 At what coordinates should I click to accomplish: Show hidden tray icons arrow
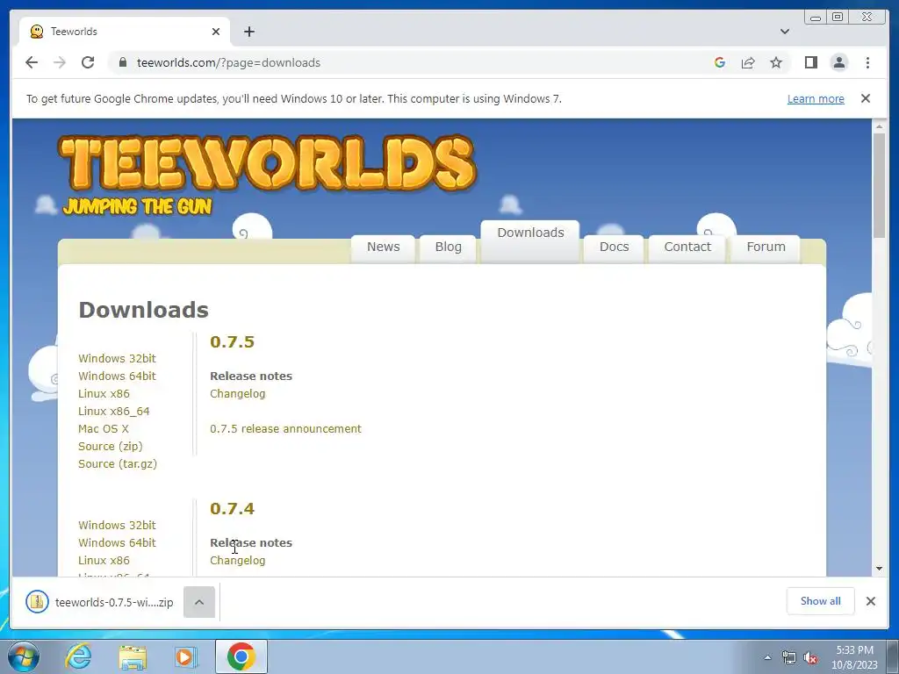pyautogui.click(x=767, y=657)
